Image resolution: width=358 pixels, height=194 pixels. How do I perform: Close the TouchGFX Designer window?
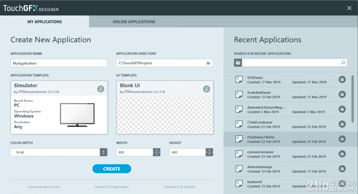(x=349, y=8)
